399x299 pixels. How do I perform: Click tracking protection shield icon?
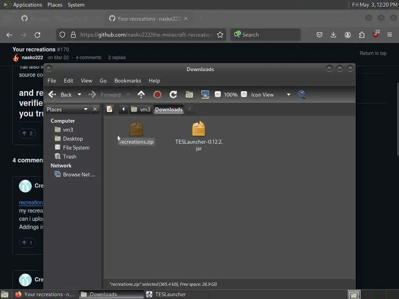[x=62, y=35]
